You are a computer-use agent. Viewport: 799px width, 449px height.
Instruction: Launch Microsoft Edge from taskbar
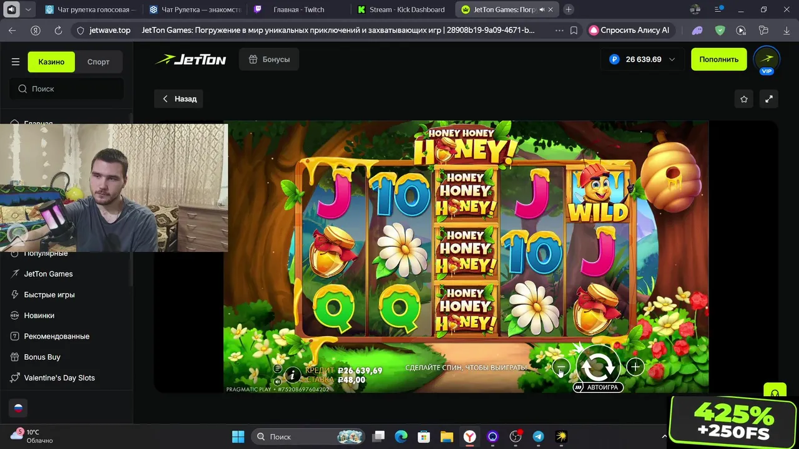[401, 437]
